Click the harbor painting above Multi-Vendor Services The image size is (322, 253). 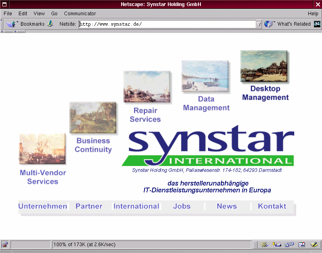pyautogui.click(x=42, y=149)
